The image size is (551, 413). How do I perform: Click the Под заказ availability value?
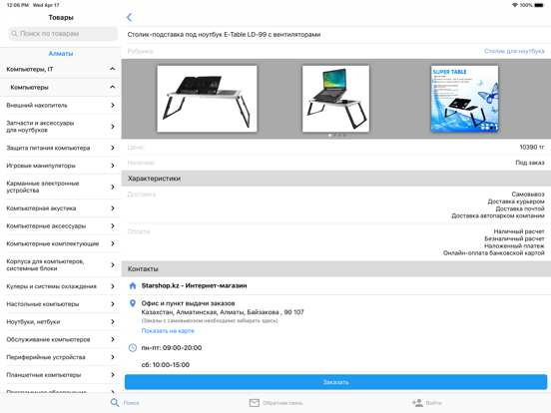530,163
